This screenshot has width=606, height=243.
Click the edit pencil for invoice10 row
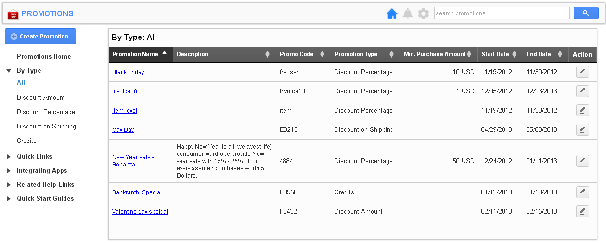(582, 91)
